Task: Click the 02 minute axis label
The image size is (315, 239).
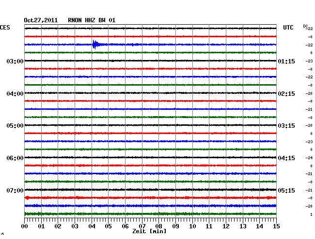Action: (58, 226)
